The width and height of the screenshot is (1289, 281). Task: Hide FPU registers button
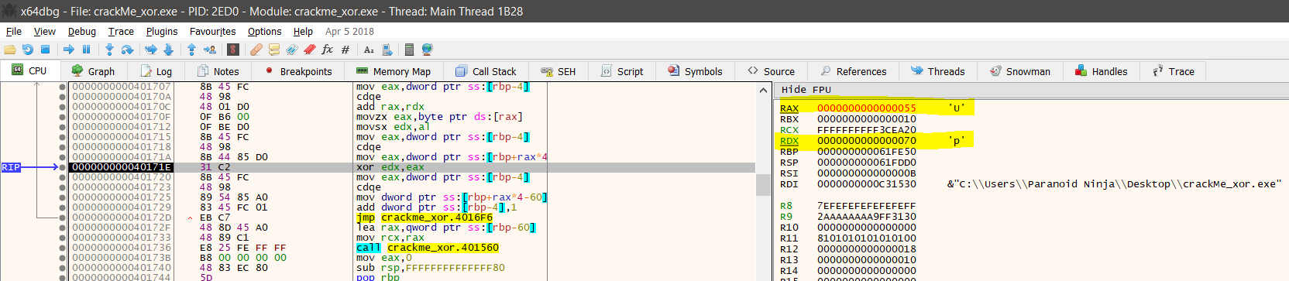(806, 89)
